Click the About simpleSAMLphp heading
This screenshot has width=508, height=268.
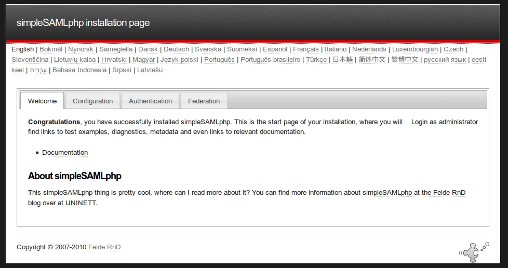[x=74, y=176]
